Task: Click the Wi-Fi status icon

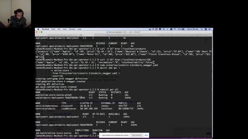Action: tap(175, 29)
